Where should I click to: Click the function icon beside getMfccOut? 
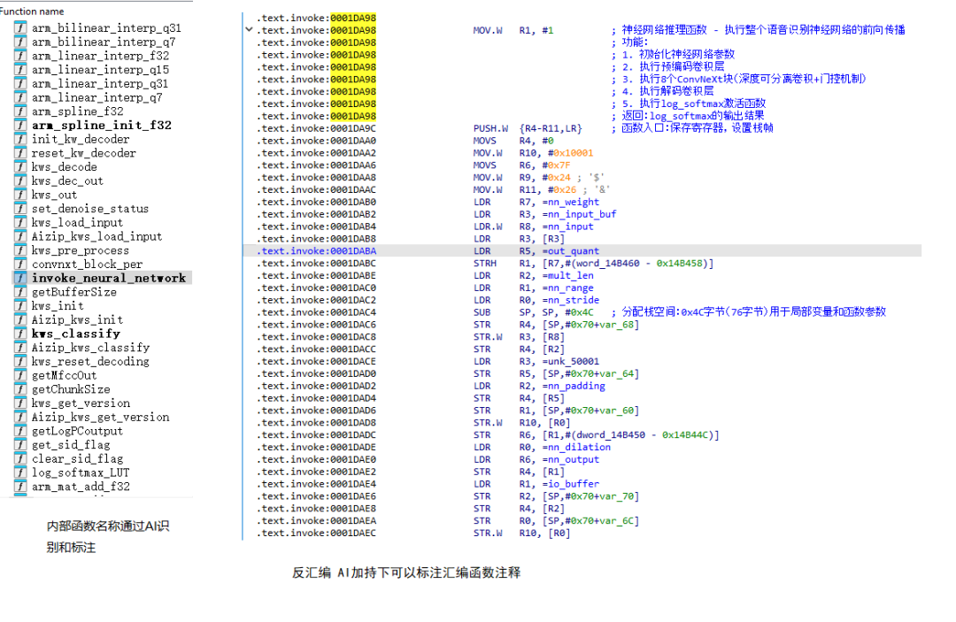pos(20,374)
